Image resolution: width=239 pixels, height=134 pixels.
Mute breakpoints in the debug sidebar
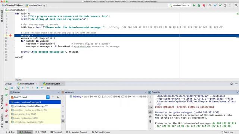tap(6, 116)
